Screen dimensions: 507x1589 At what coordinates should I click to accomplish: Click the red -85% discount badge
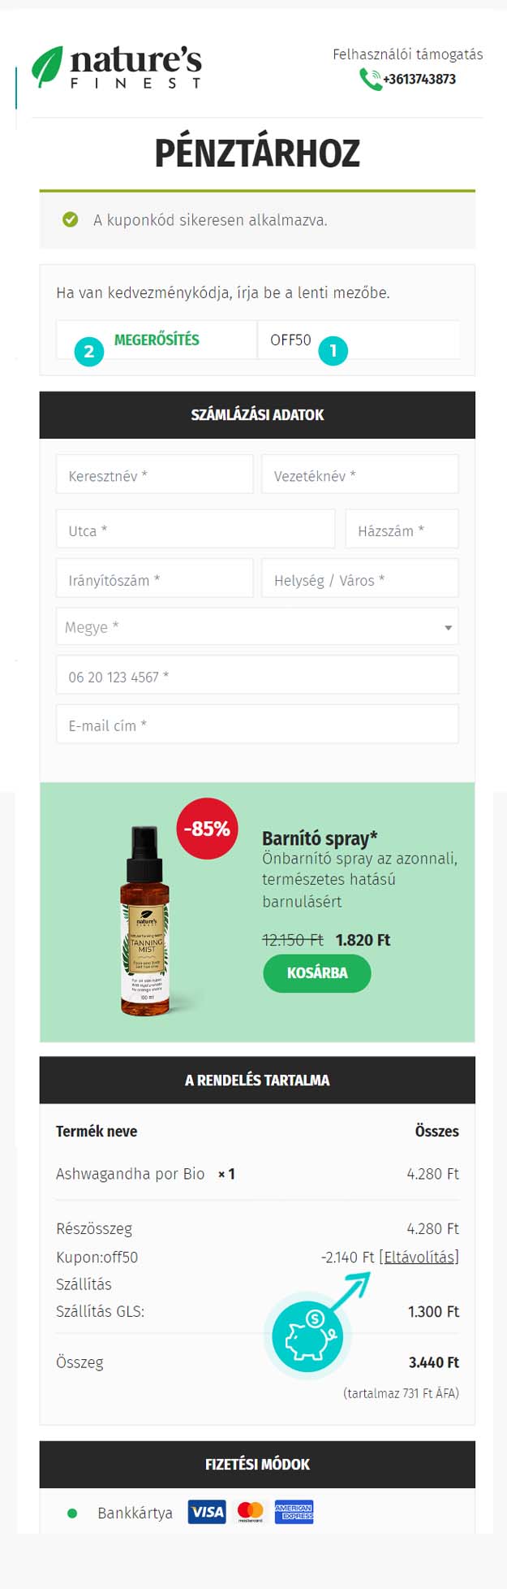point(207,829)
